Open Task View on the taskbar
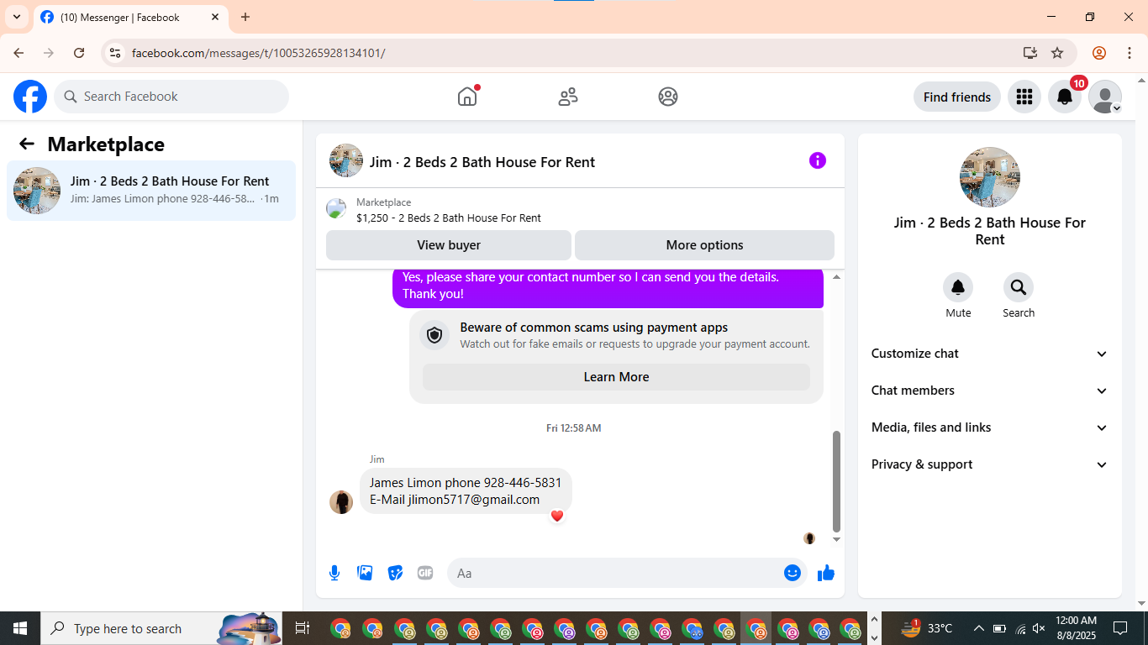Image resolution: width=1148 pixels, height=645 pixels. click(x=303, y=628)
